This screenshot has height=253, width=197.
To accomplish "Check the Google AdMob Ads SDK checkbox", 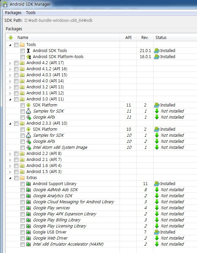I will click(22, 190).
